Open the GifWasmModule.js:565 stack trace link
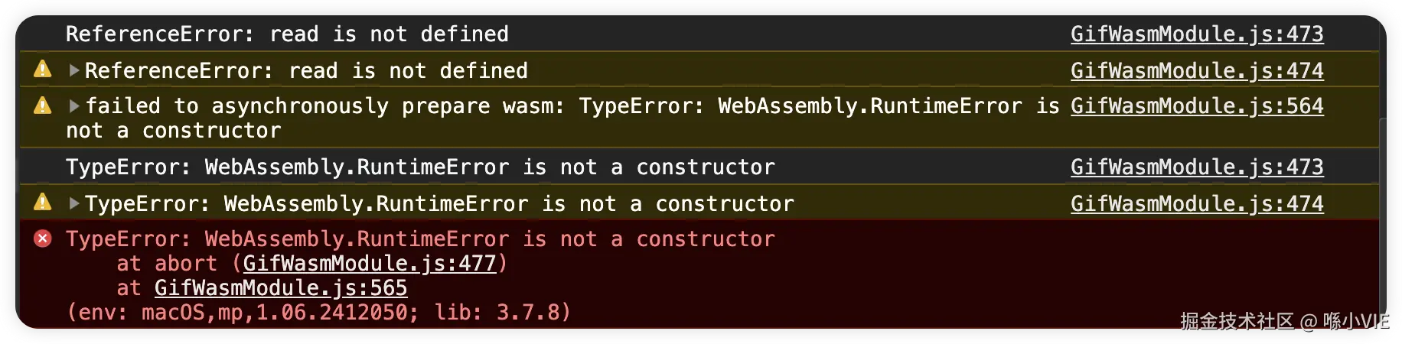 click(x=281, y=287)
